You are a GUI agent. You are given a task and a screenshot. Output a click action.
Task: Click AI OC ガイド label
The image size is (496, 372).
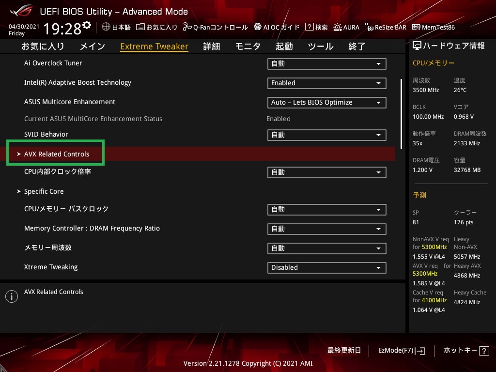pos(281,27)
